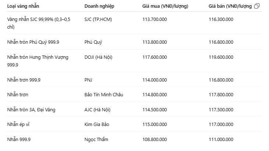Image resolution: width=269 pixels, height=151 pixels.
Task: Click the 'Bảo Tín Minh Châu' cell
Action: 104,95
